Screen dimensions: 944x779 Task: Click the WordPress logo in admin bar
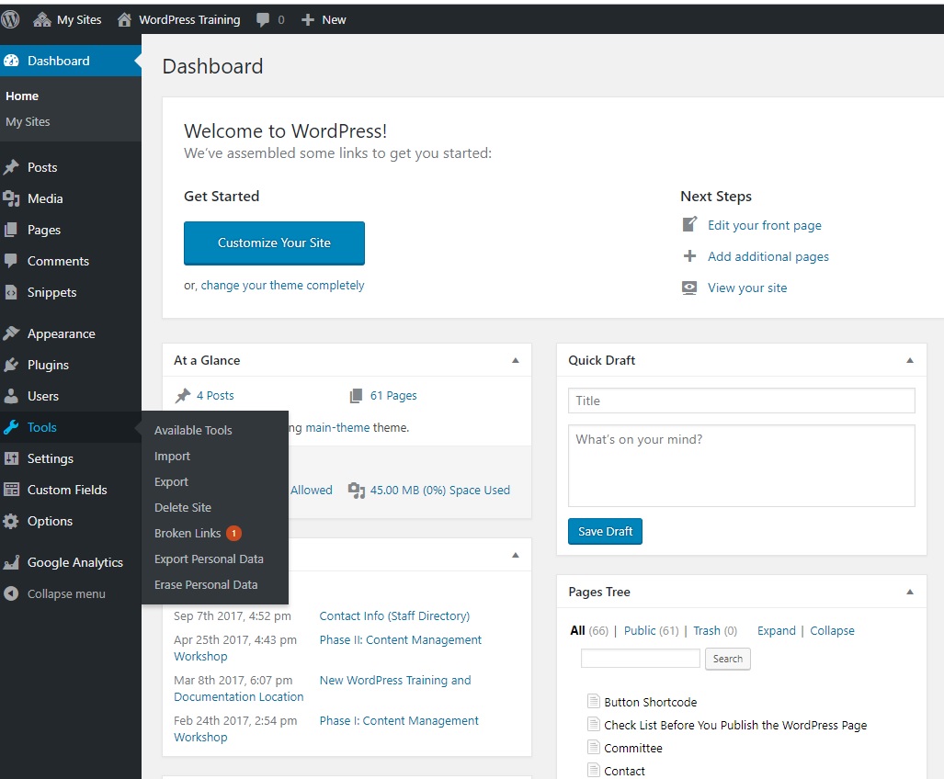pyautogui.click(x=11, y=19)
